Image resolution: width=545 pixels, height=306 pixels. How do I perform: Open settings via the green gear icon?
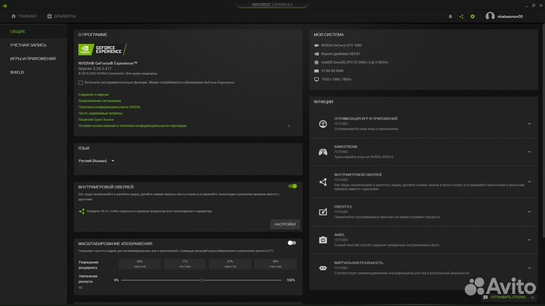tap(472, 16)
